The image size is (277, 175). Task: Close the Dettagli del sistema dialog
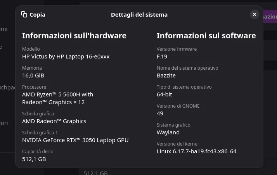[x=254, y=14]
